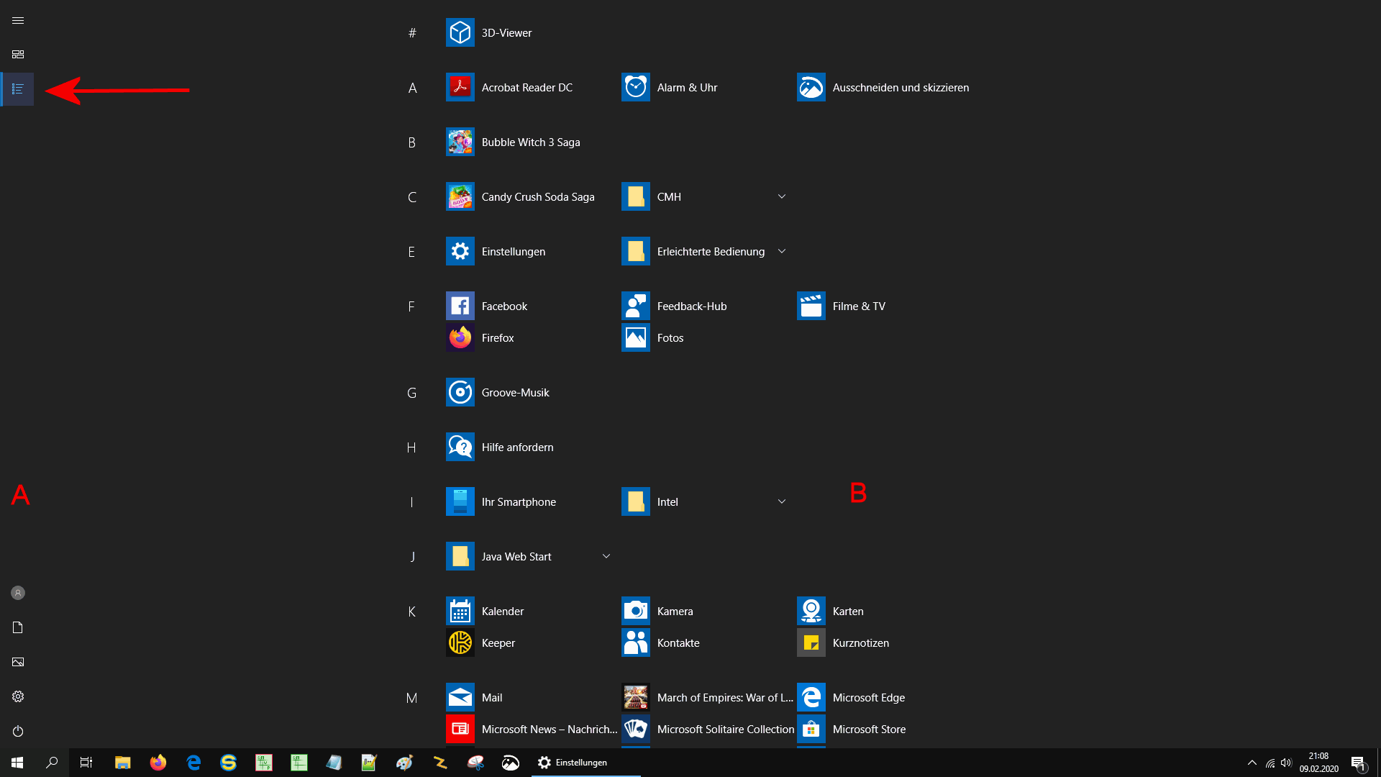Image resolution: width=1381 pixels, height=777 pixels.
Task: Open taskbar search magnifier
Action: [52, 763]
